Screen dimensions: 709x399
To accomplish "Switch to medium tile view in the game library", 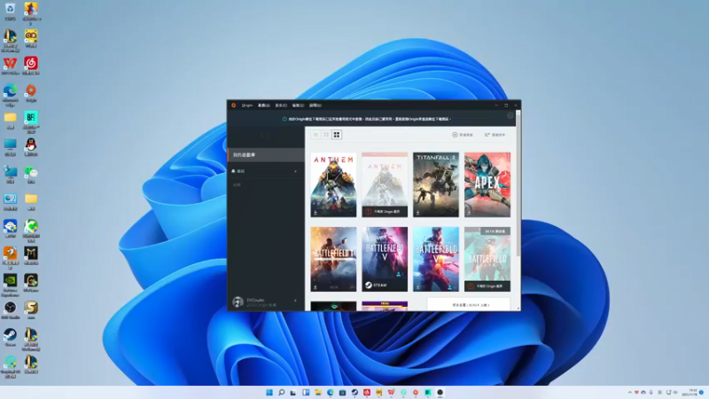I will point(326,135).
